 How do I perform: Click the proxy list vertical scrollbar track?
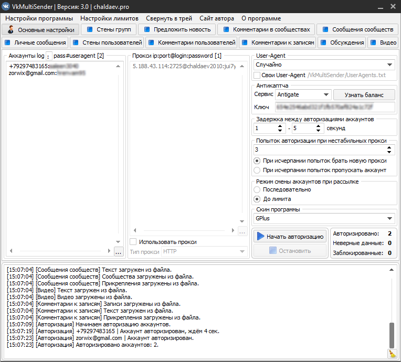coord(242,143)
